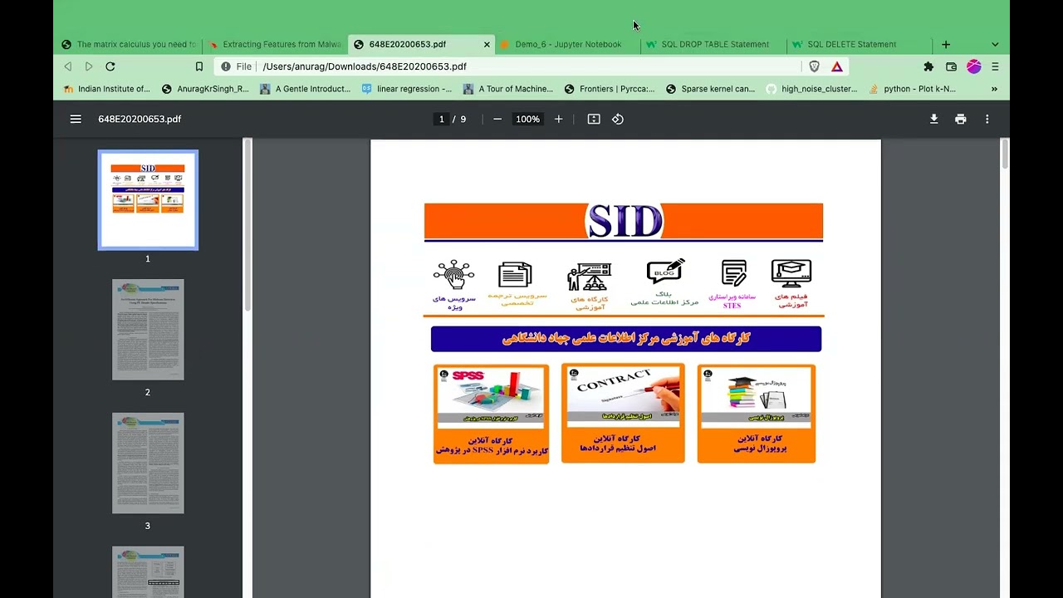Viewport: 1063px width, 598px height.
Task: Click the 648E20200653.pdf title text
Action: point(140,119)
